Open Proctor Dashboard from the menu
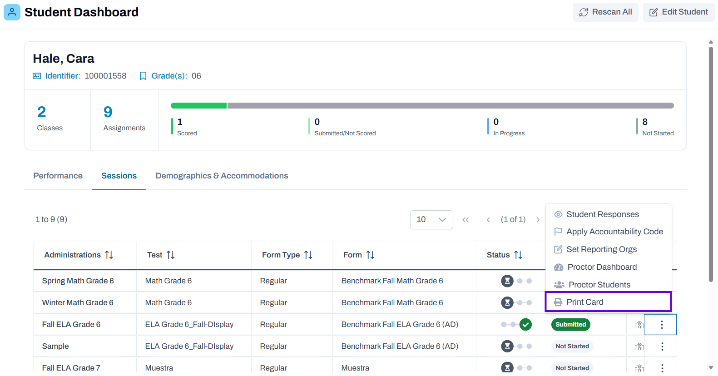The image size is (718, 376). coord(609,267)
